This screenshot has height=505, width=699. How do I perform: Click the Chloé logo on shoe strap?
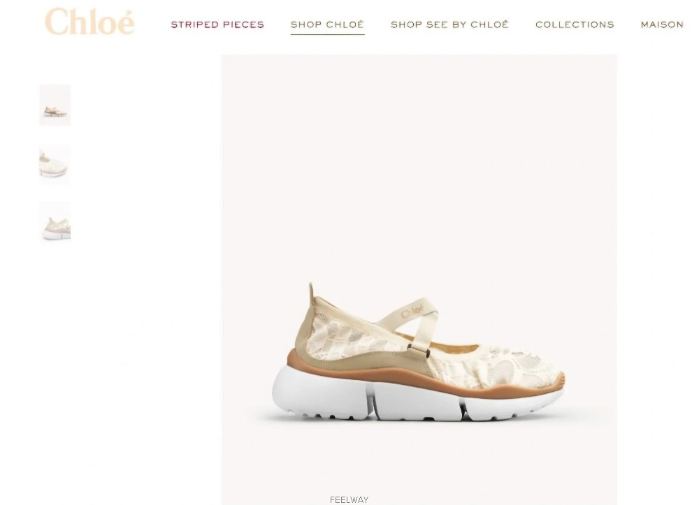coord(412,310)
